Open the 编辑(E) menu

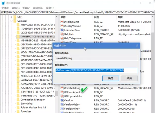click(16, 8)
